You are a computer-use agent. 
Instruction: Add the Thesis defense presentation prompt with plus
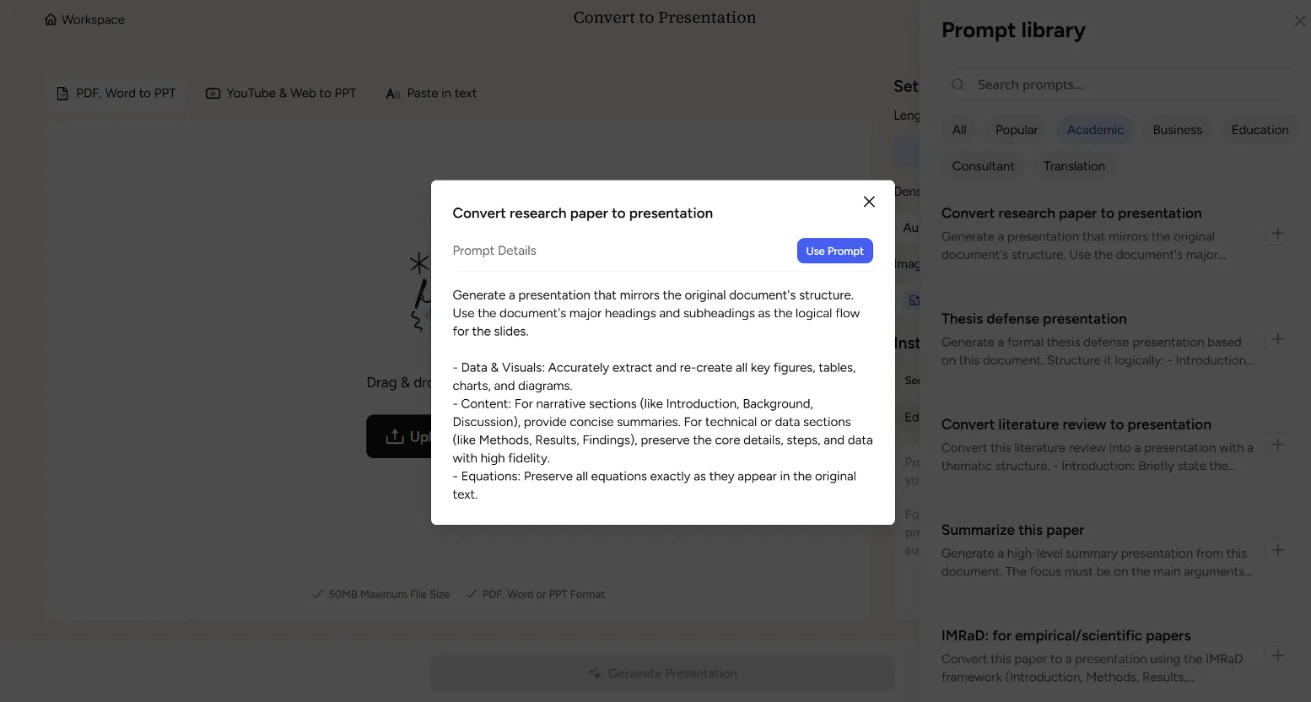click(x=1277, y=339)
